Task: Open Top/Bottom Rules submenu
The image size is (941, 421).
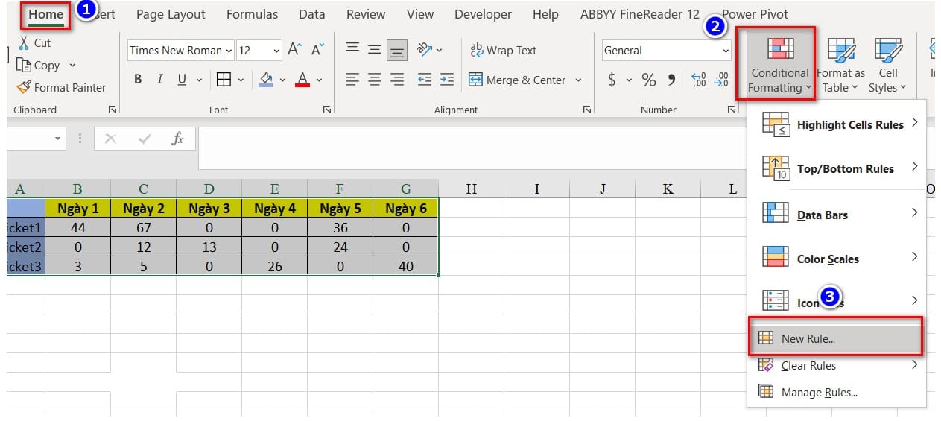Action: coord(836,168)
